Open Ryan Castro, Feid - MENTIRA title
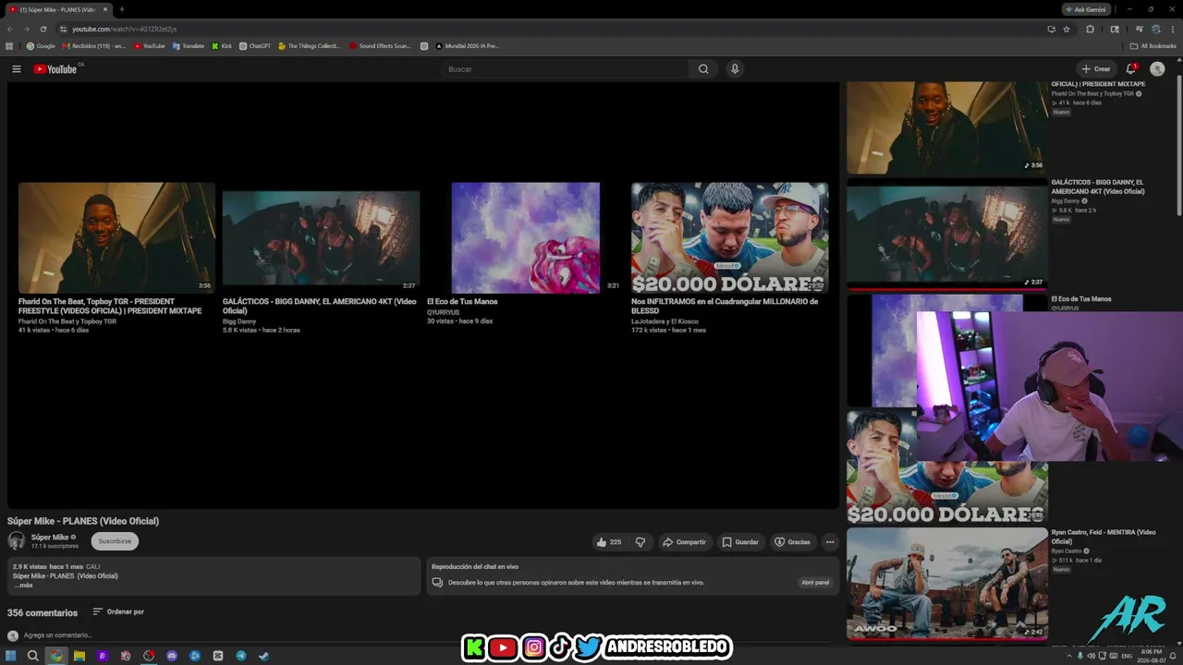Viewport: 1183px width, 665px height. click(x=1104, y=536)
